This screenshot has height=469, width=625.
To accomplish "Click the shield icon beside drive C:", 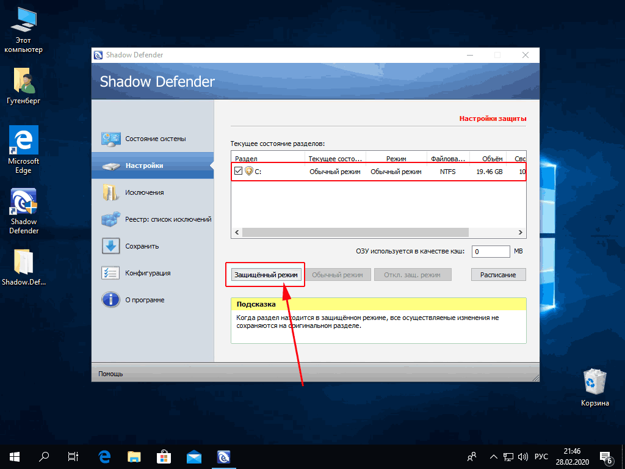I will click(x=249, y=171).
